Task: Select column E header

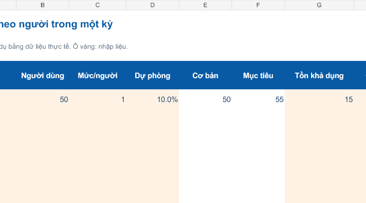Action: (x=205, y=5)
